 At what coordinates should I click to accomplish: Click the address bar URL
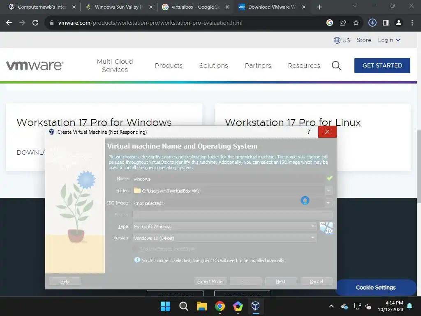[x=150, y=23]
